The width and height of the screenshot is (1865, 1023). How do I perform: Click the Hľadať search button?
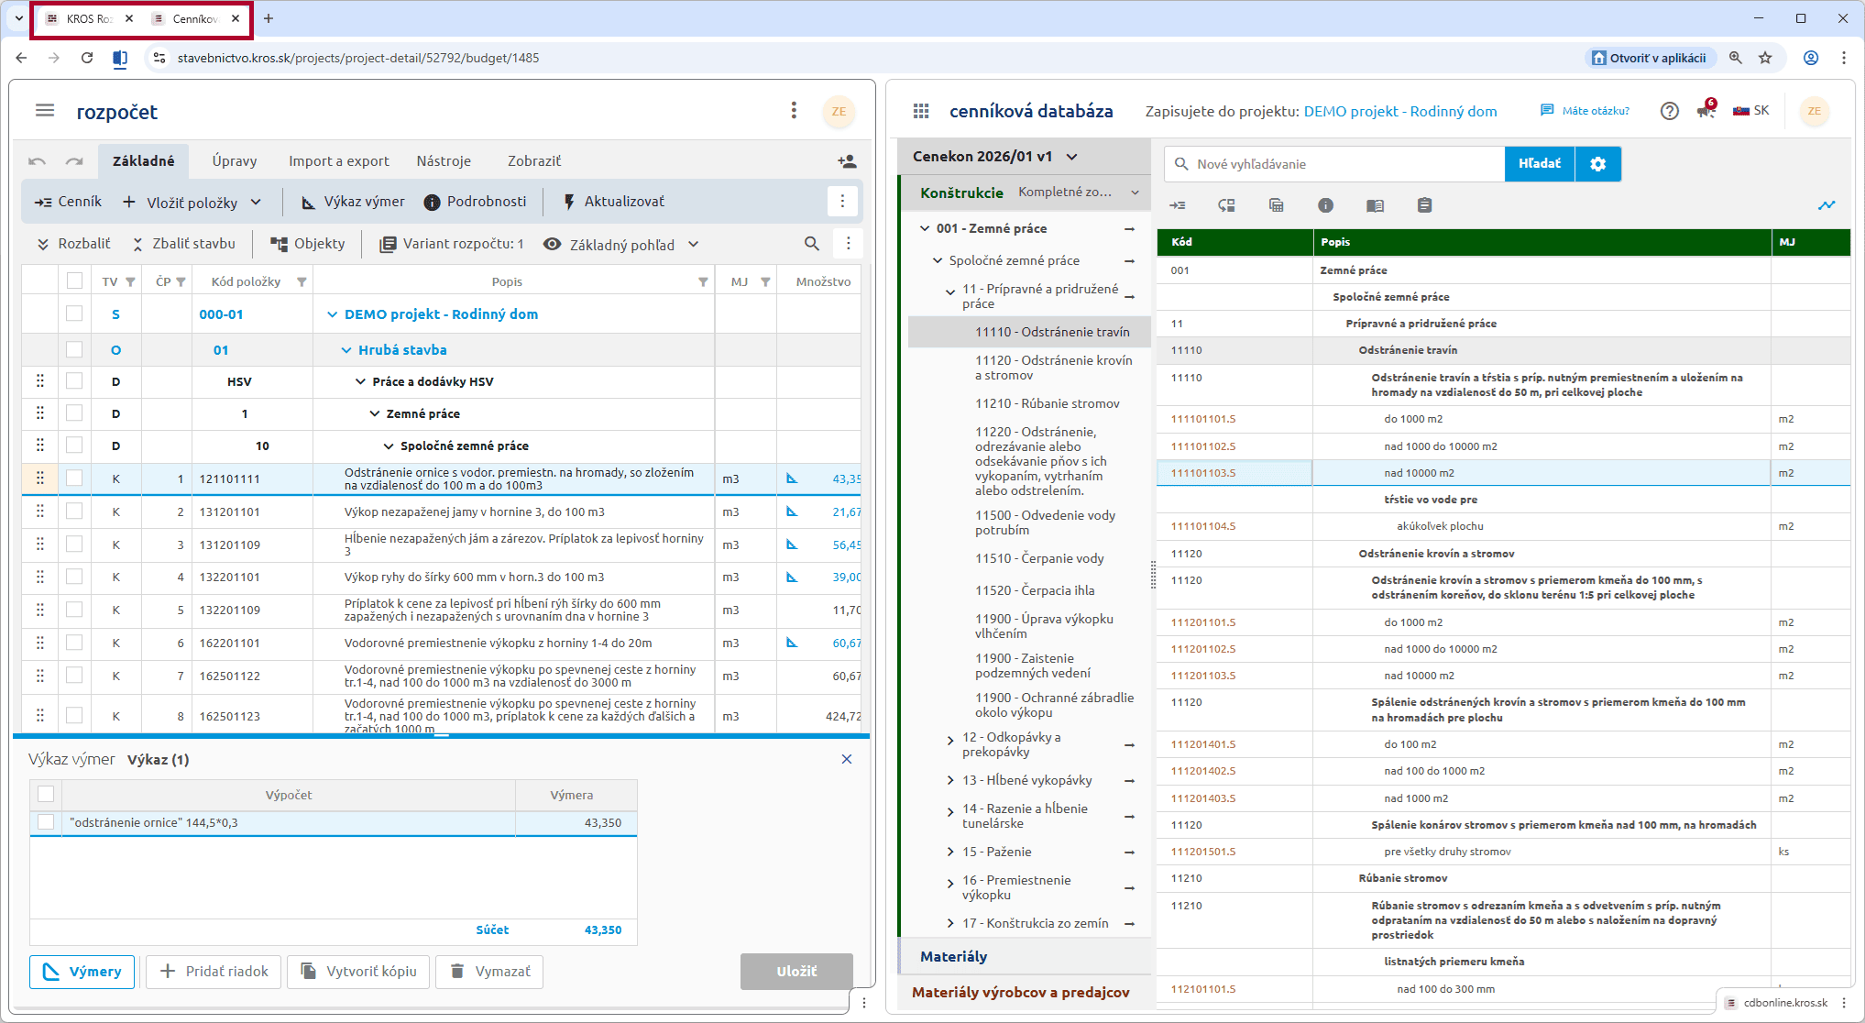[x=1539, y=164]
